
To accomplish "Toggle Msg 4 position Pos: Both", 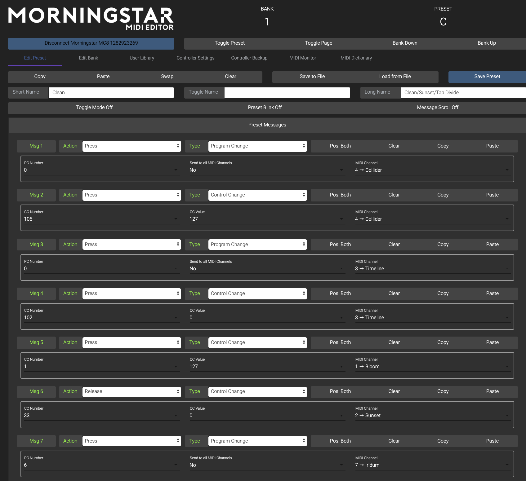I will tap(340, 293).
